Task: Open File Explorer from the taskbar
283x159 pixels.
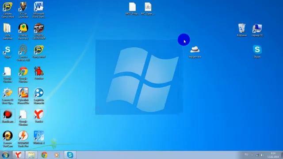Action: coord(31,155)
